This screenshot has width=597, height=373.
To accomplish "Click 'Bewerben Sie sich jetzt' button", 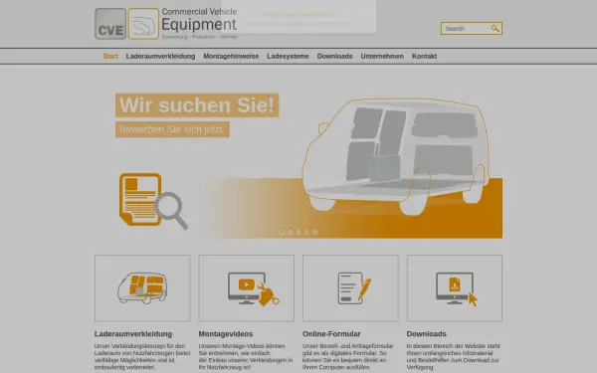I will (x=172, y=129).
